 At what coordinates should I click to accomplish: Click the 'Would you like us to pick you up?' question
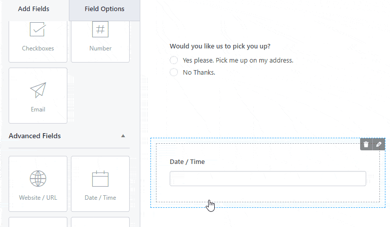pos(220,46)
